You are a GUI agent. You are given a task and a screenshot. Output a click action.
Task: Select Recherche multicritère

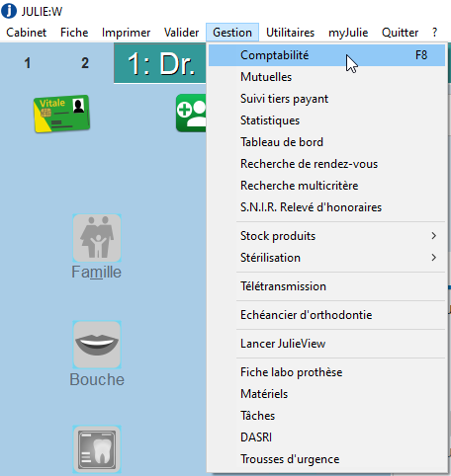click(326, 186)
